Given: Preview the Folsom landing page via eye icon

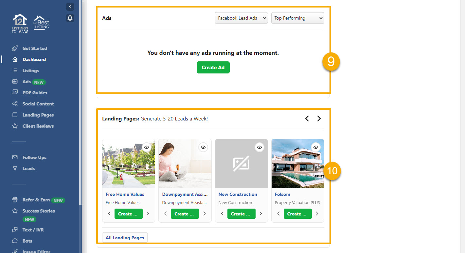Looking at the screenshot, I should pyautogui.click(x=315, y=147).
